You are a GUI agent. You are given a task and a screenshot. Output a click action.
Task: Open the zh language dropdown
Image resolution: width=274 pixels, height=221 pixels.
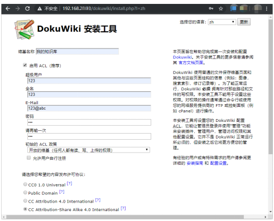222,22
